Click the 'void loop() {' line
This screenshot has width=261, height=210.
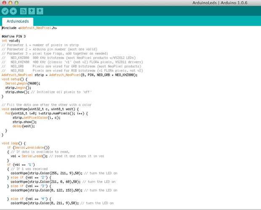tap(13, 143)
